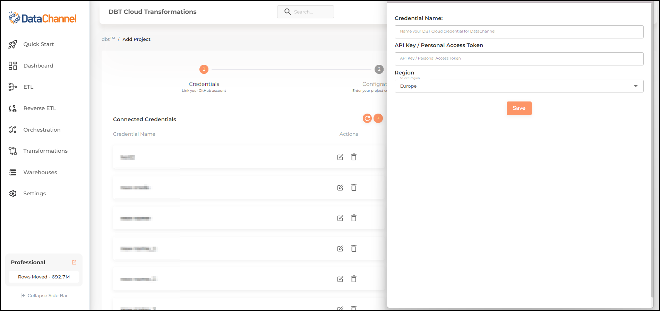Delete the first credential row
660x311 pixels.
point(354,157)
